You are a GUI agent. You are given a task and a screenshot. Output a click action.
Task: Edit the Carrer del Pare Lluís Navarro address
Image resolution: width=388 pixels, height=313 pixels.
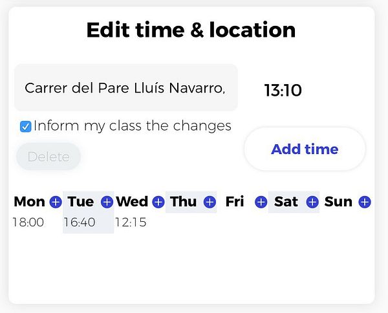coord(125,88)
